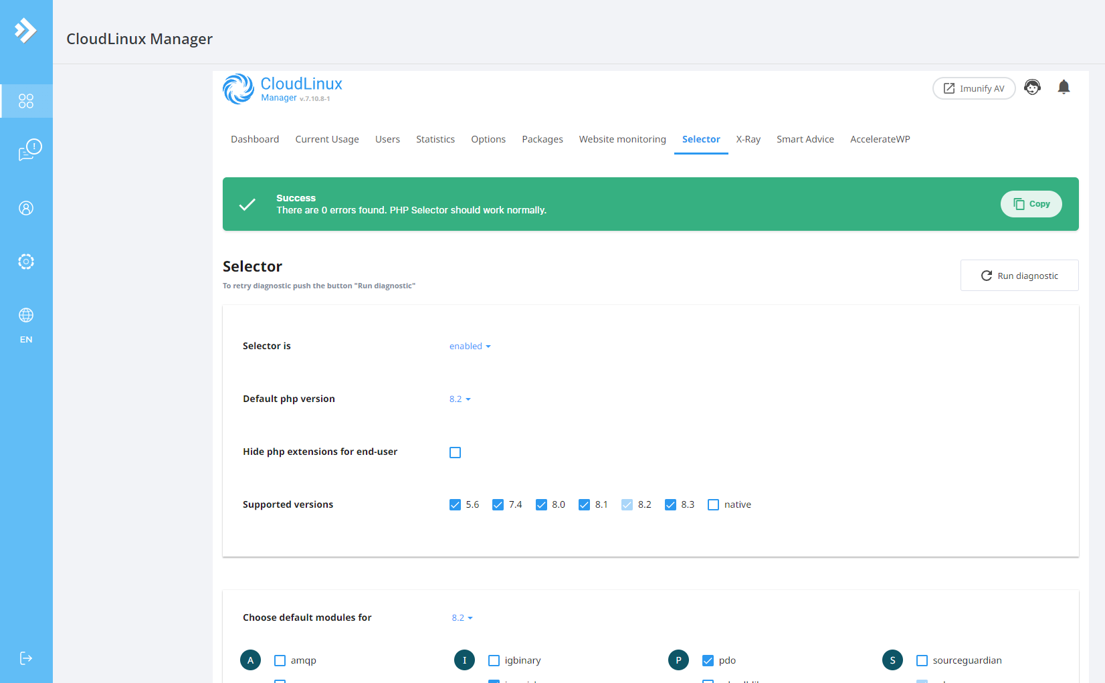
Task: Uncheck PHP 8.0 supported version
Action: (541, 504)
